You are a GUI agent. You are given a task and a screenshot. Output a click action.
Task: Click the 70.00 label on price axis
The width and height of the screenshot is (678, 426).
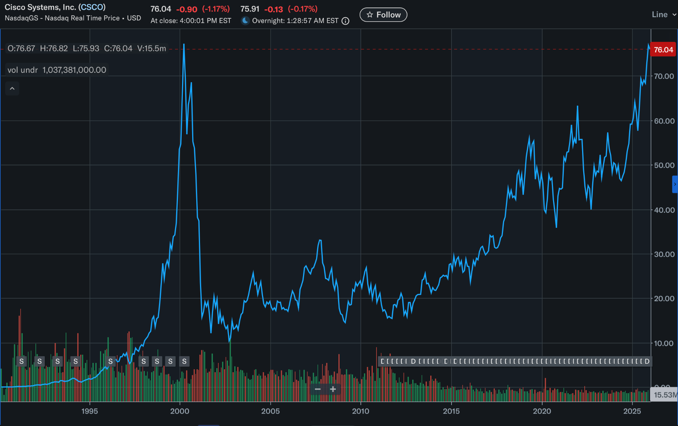[664, 76]
